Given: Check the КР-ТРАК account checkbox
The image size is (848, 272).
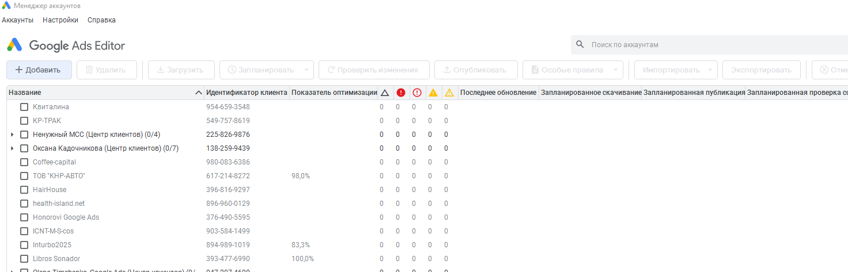Looking at the screenshot, I should tap(24, 121).
